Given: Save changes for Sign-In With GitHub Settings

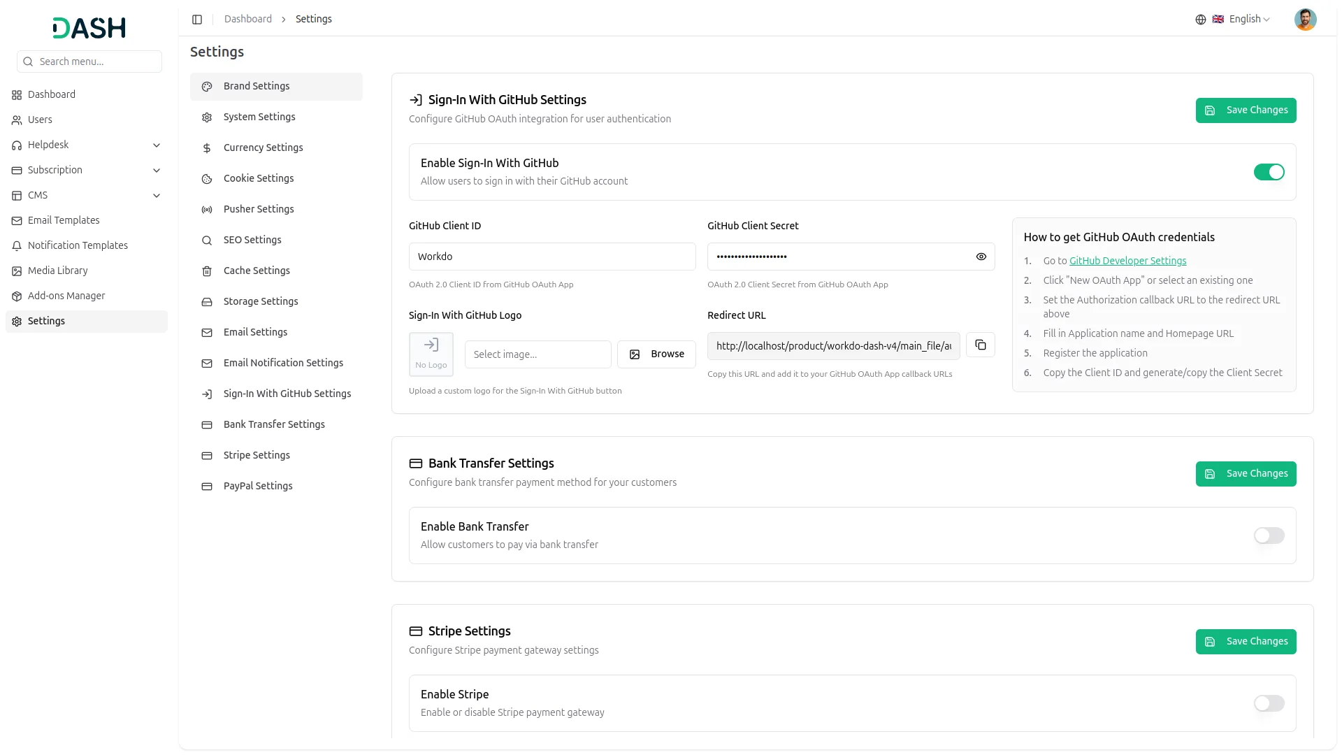Looking at the screenshot, I should [1246, 110].
